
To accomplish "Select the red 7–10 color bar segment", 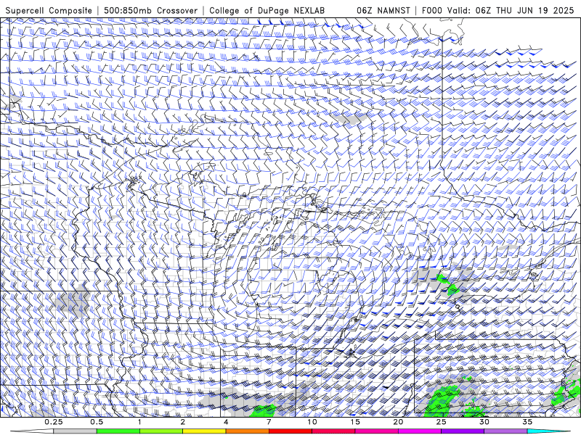I will (x=290, y=431).
